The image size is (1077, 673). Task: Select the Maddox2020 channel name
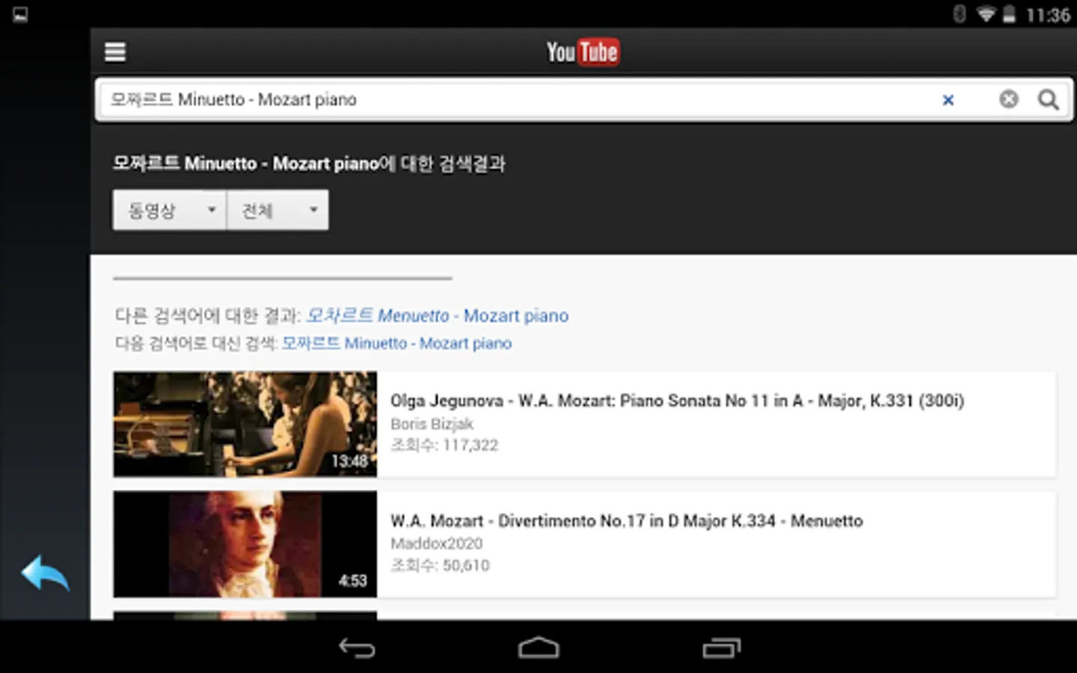(x=437, y=544)
